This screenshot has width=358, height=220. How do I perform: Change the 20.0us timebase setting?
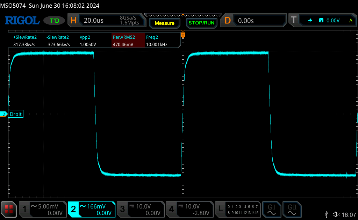point(94,21)
